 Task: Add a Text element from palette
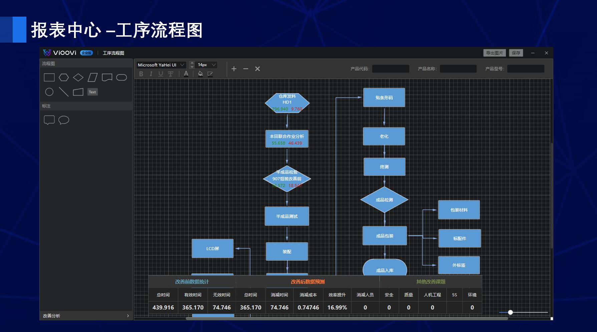[92, 92]
